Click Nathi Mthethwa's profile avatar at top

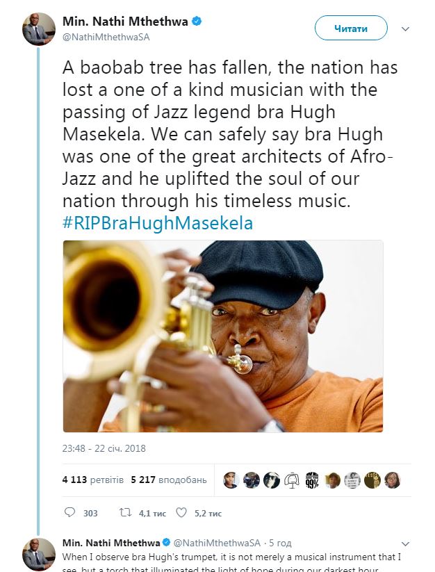pyautogui.click(x=39, y=29)
